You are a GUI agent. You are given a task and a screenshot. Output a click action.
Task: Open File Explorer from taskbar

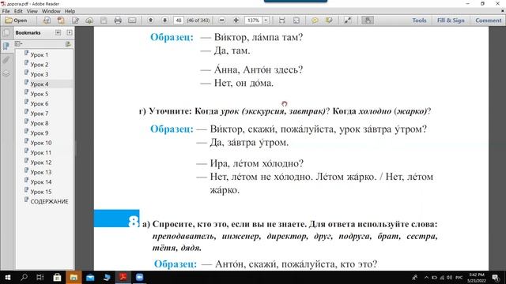74,277
